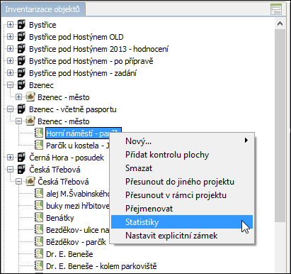This screenshot has height=274, width=291.
Task: Expand Bzenec - město under Bzenec
Action: coord(18,97)
